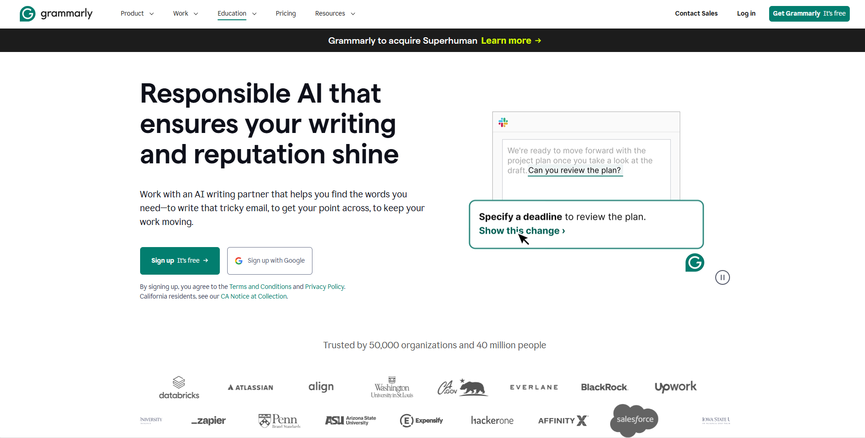Click Get Grammarly It's free button

pos(809,14)
